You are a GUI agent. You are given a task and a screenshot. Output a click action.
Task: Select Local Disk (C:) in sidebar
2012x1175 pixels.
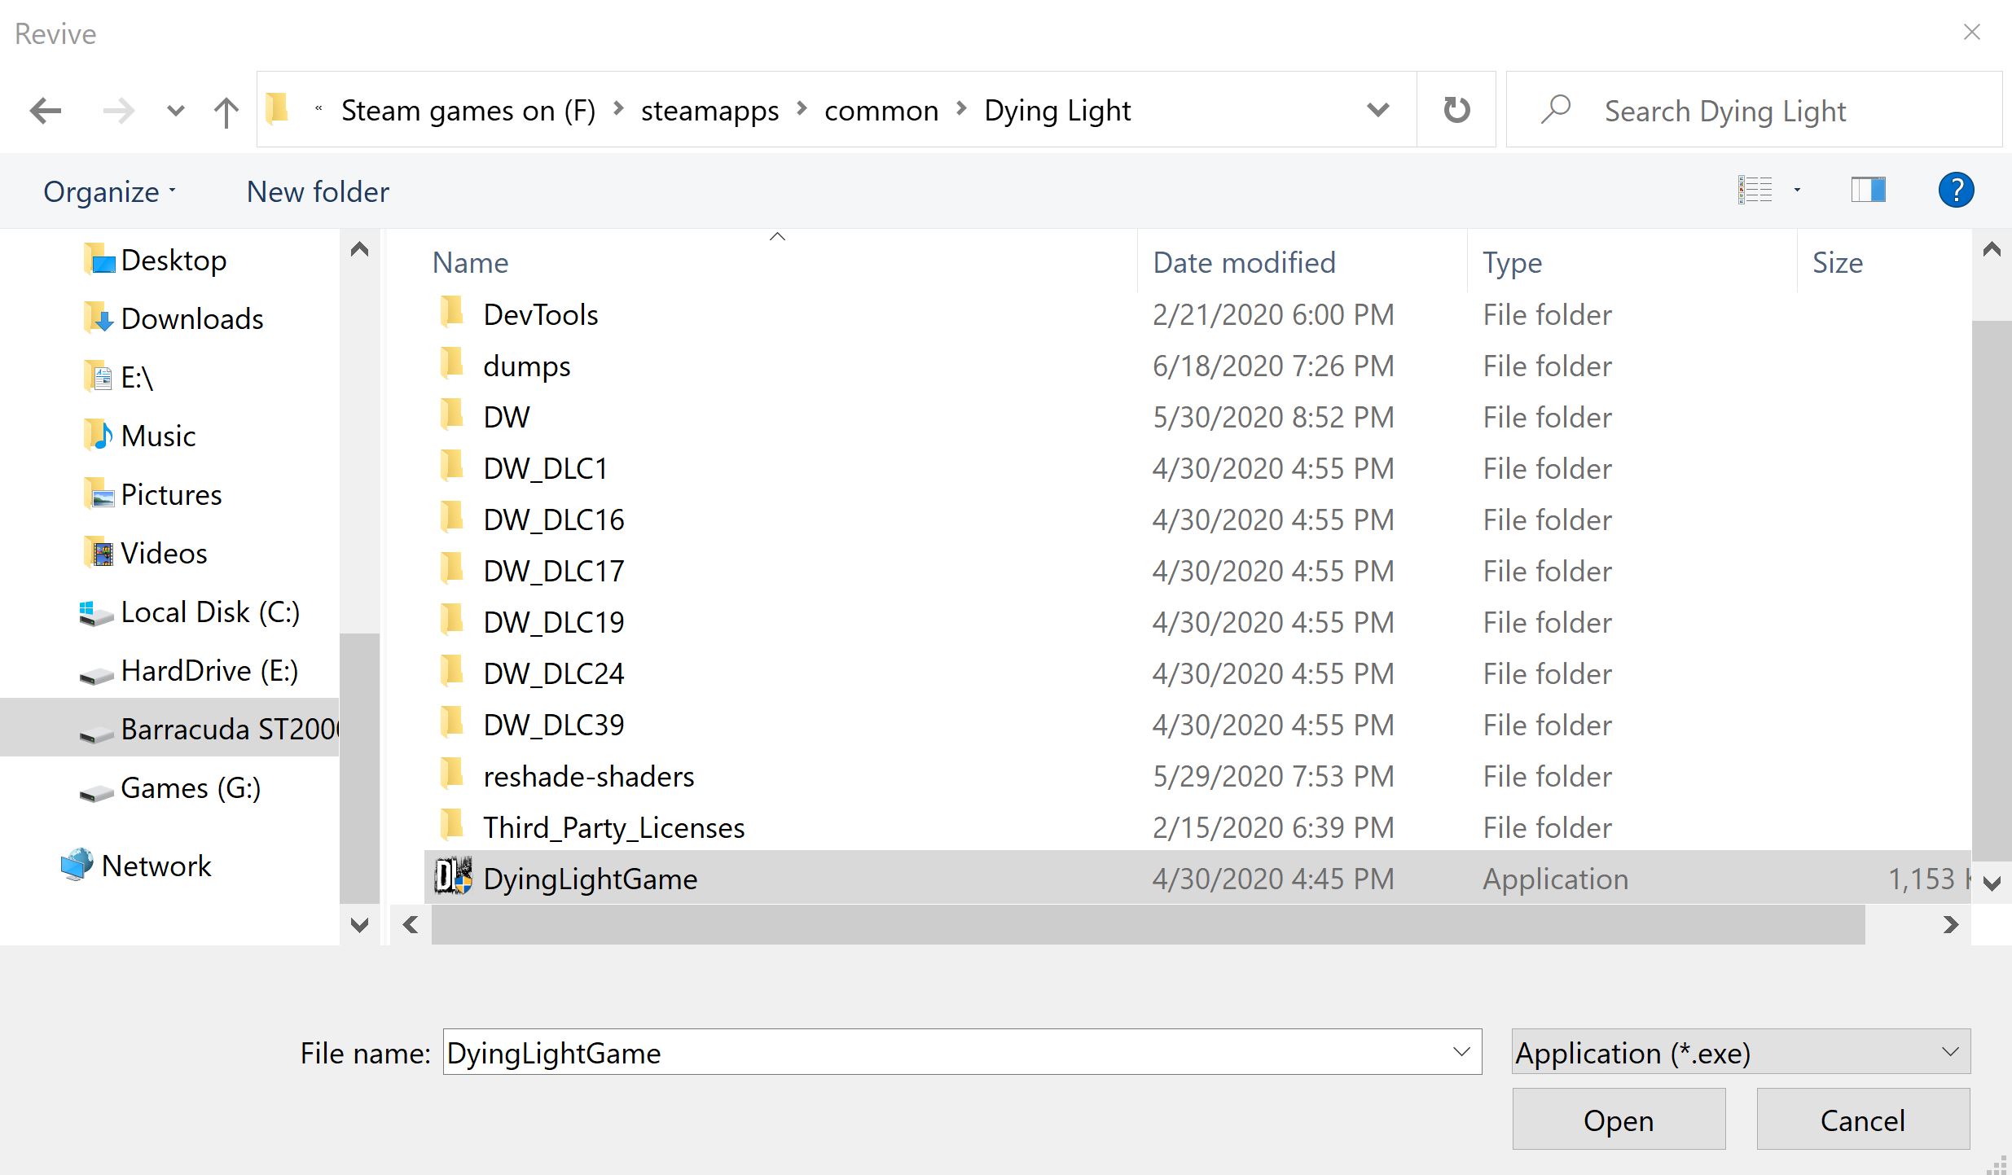[x=209, y=612]
